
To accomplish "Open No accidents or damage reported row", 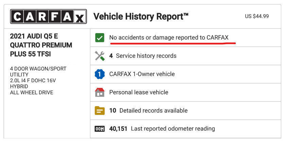I will [185, 38].
